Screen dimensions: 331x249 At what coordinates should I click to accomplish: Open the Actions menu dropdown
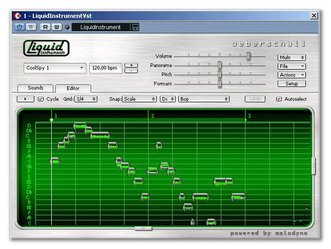tap(292, 75)
